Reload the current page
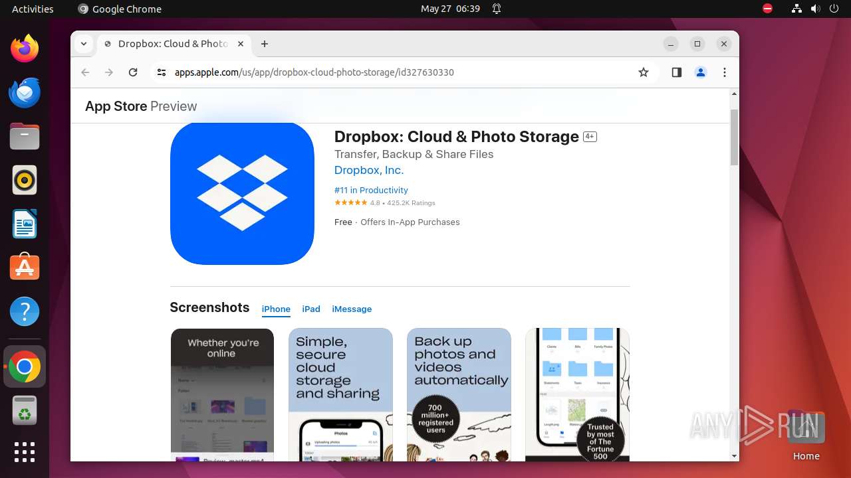 pos(133,72)
